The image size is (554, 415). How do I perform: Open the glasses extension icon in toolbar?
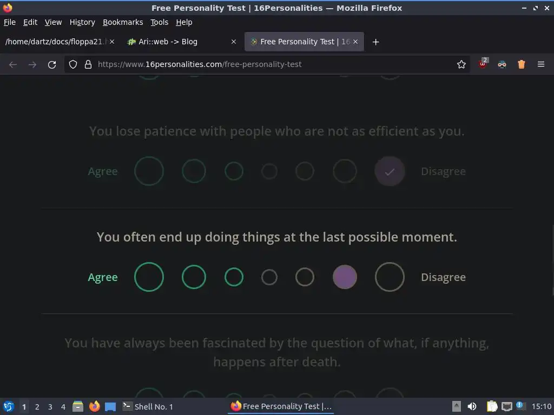click(x=502, y=64)
